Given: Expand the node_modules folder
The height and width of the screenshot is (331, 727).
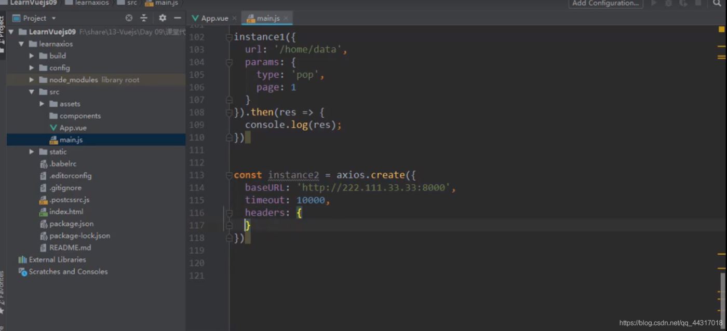Looking at the screenshot, I should [32, 80].
